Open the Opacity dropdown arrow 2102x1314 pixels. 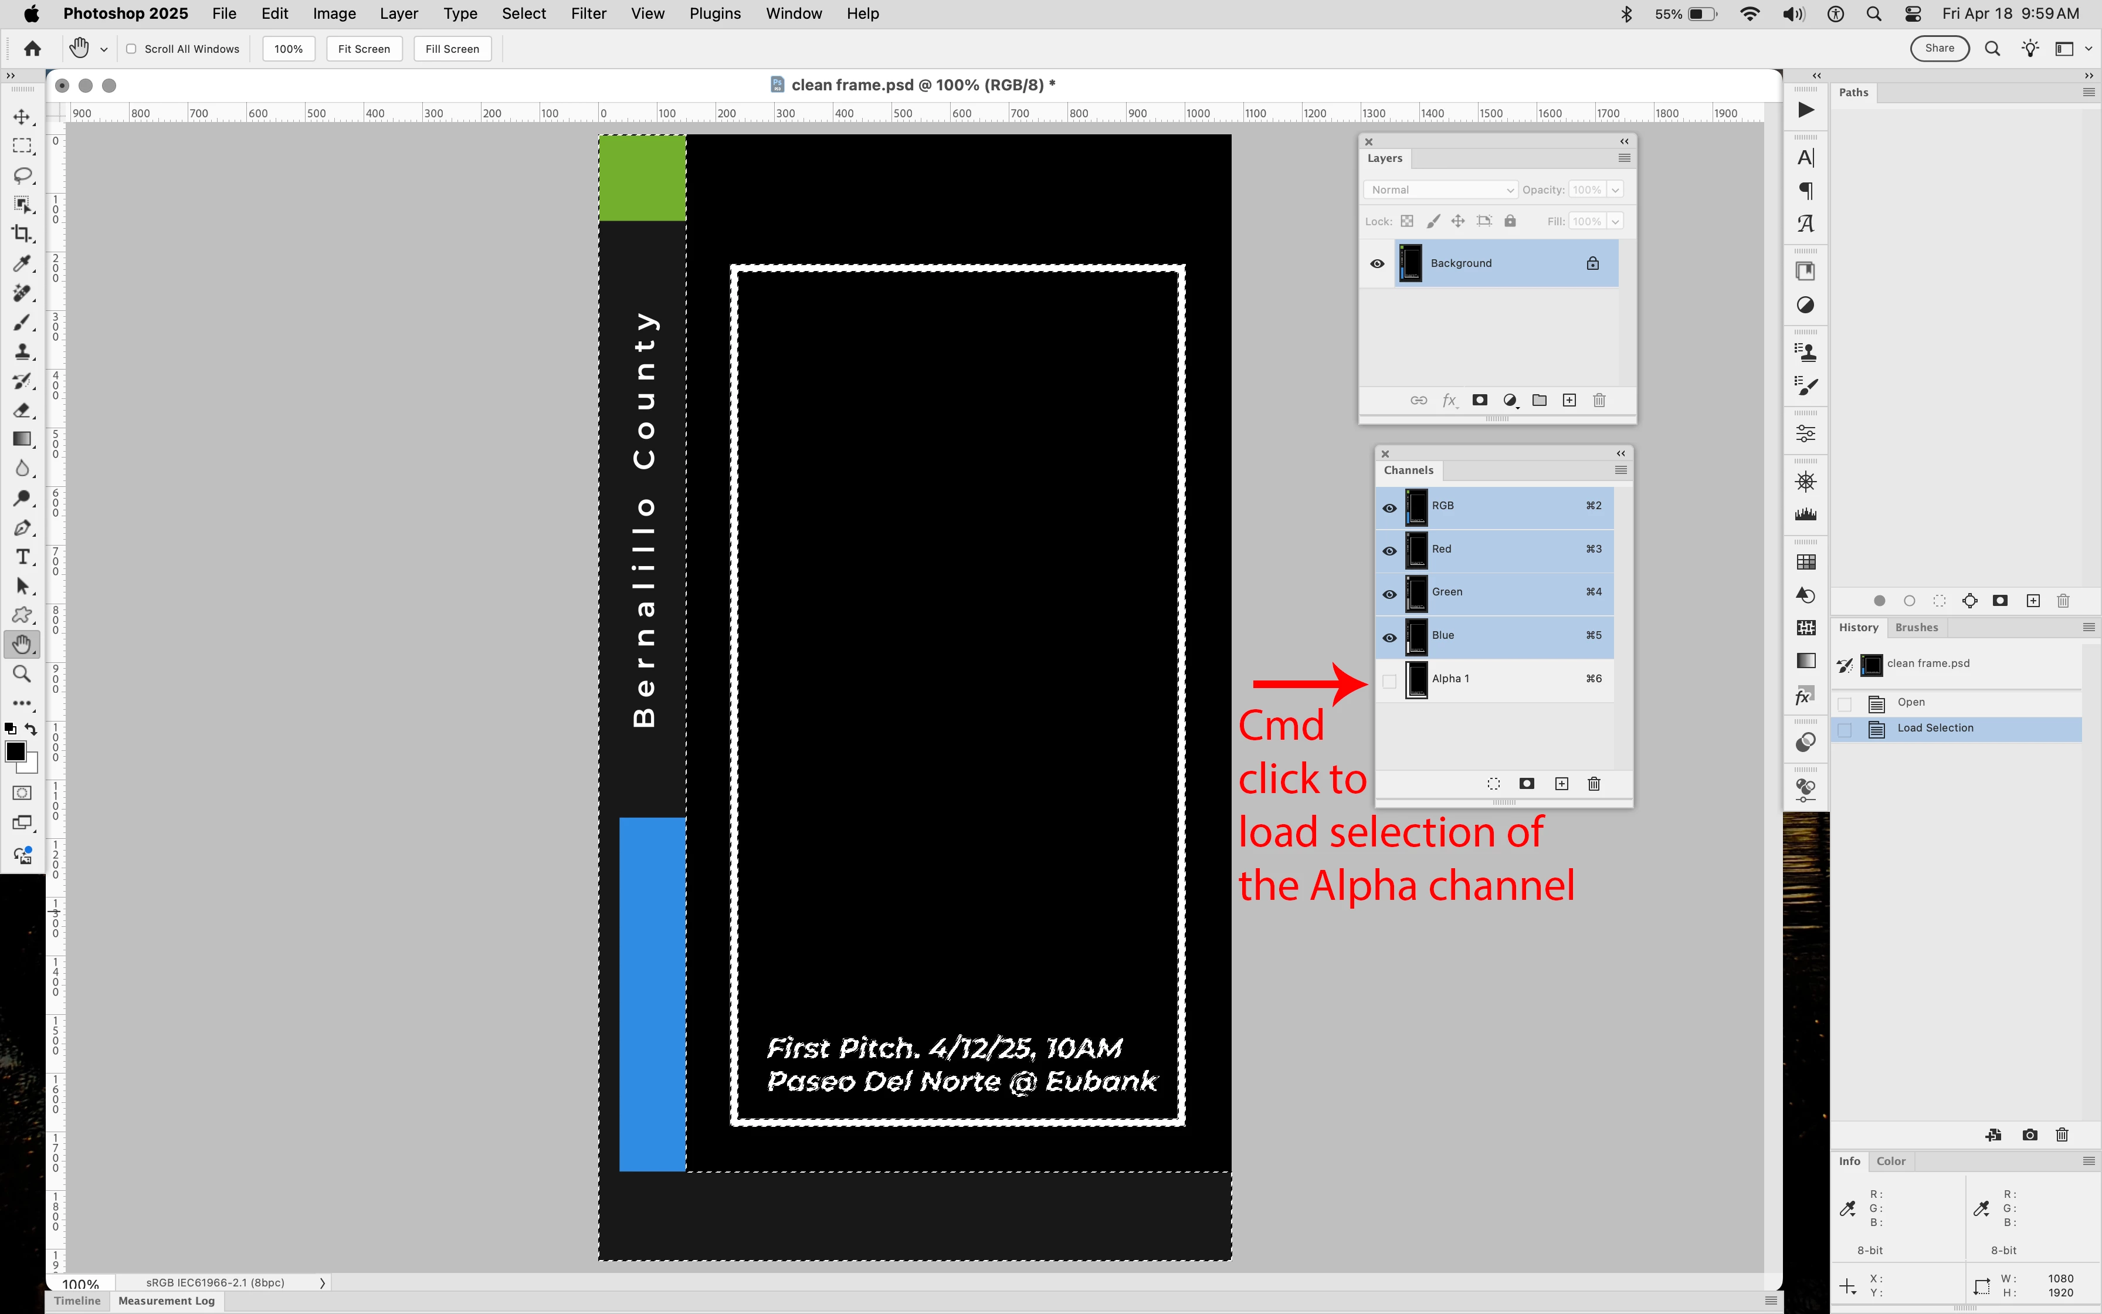coord(1616,190)
